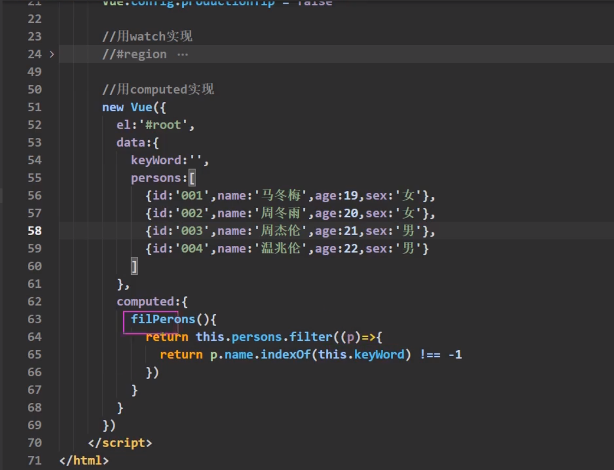Click the comment '//用watch实现'
The height and width of the screenshot is (470, 614).
tap(147, 37)
